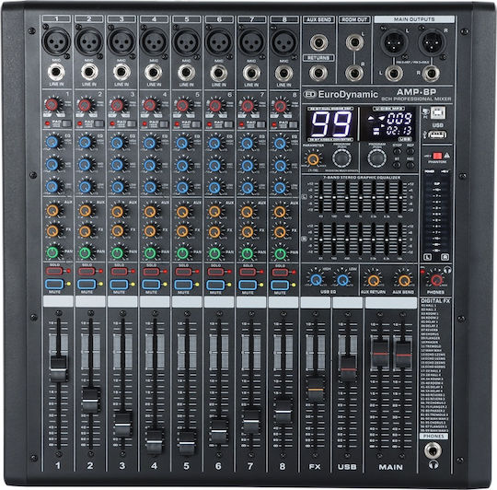The image size is (497, 490).
Task: Touch the red gain knob on channel 5
Action: 182,105
